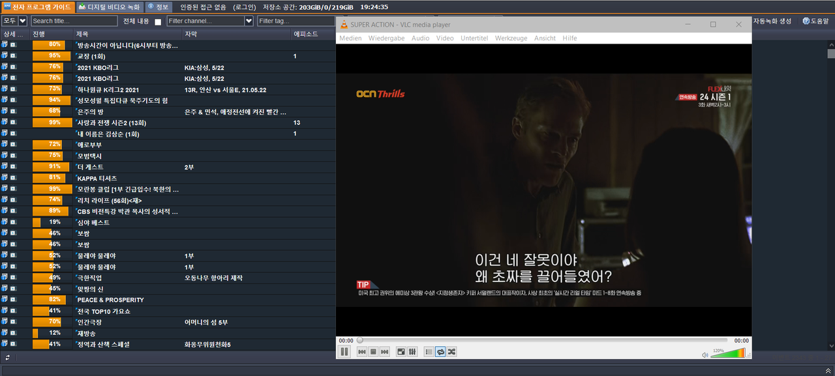Toggle VLC fullscreen video button

point(401,352)
